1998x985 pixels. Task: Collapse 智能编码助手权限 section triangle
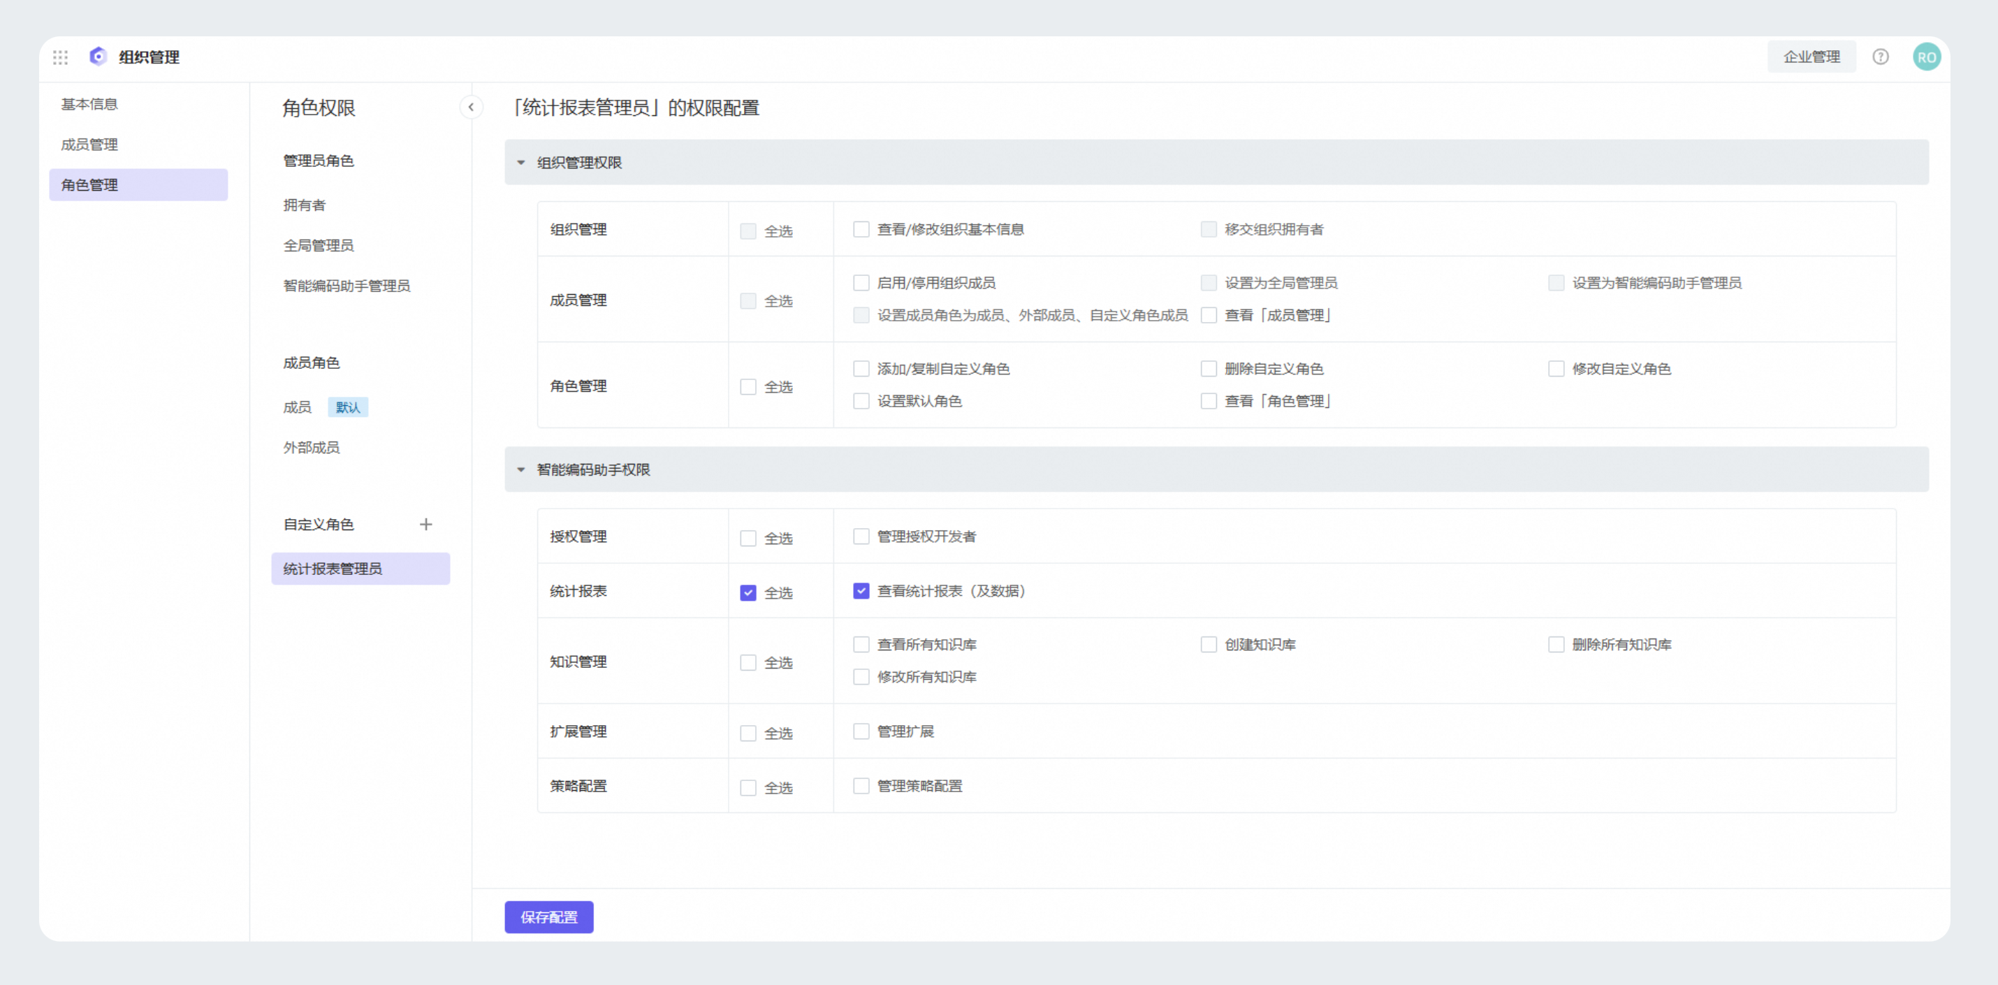point(521,470)
